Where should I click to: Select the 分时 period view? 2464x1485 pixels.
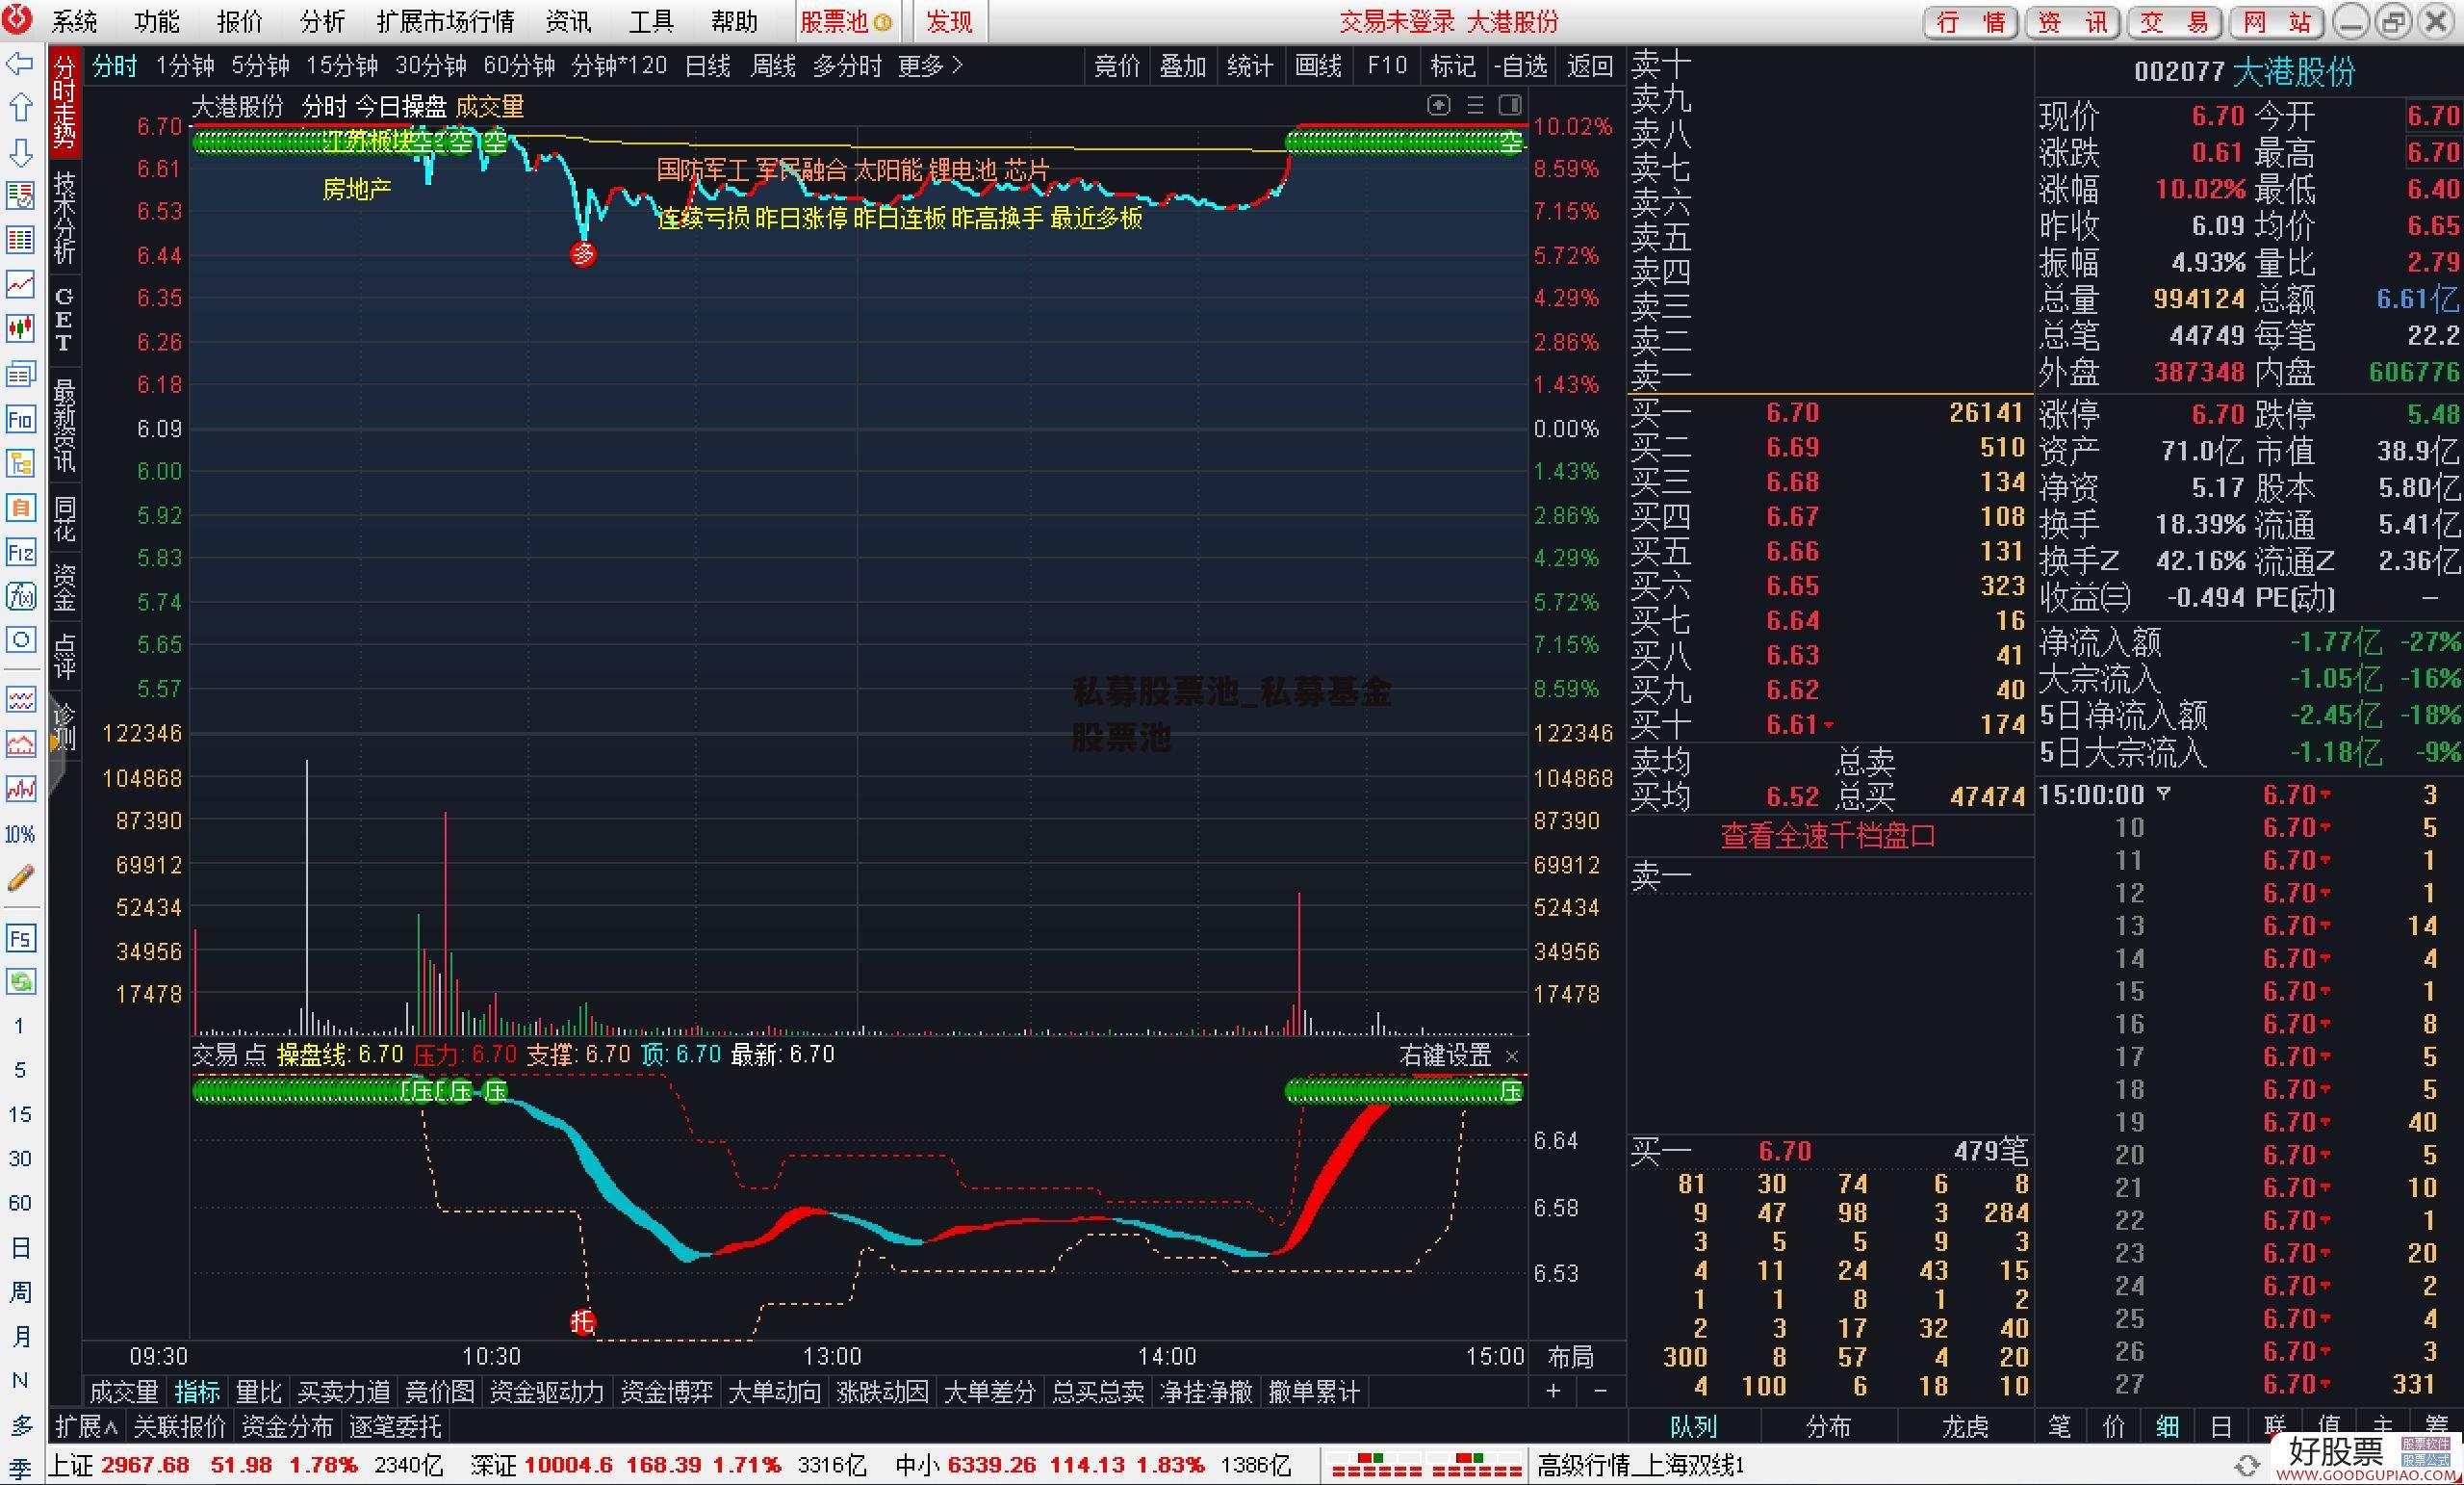point(114,66)
